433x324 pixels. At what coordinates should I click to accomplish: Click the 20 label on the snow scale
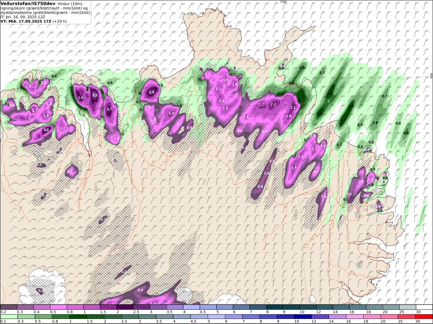385,312
